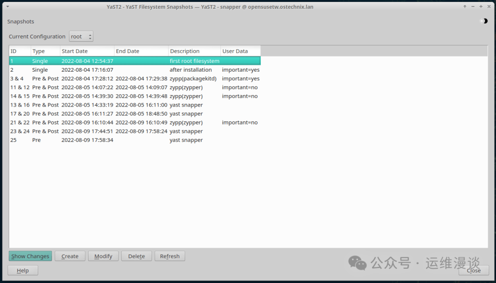Select snapshot row 21 & 22
Viewport: 496px width, 283px height.
coord(135,123)
